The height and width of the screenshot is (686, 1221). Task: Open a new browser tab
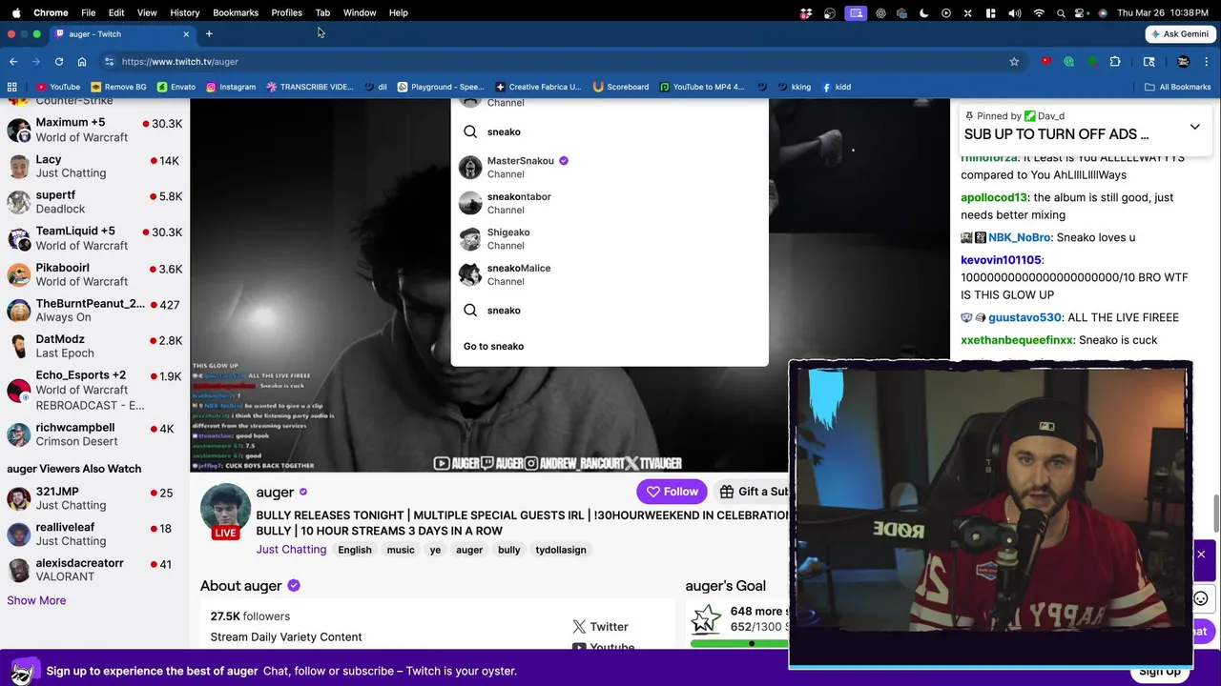[209, 34]
